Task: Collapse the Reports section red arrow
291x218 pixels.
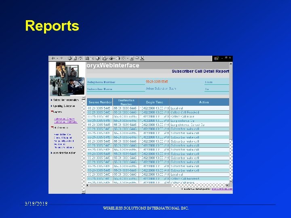Action: (52, 111)
